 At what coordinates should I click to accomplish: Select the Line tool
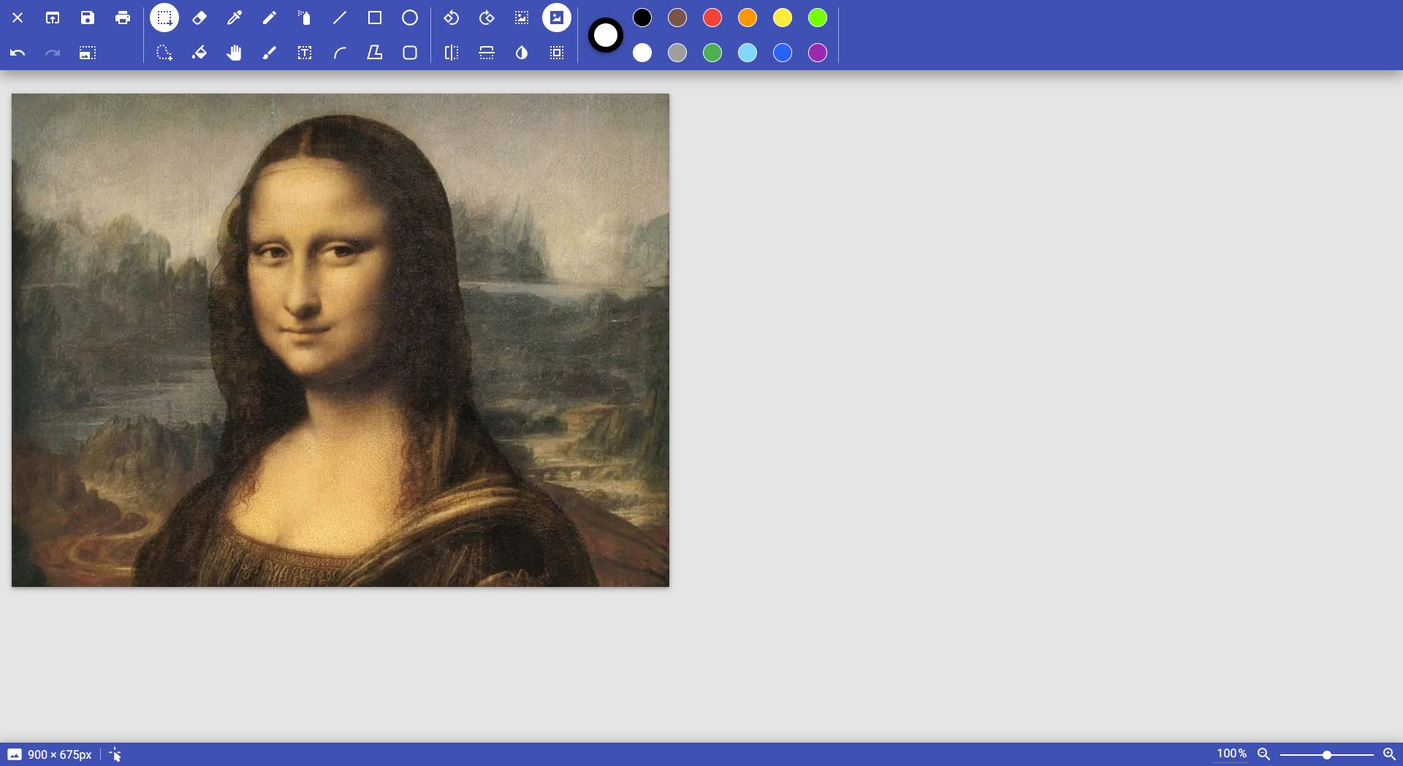click(x=340, y=18)
